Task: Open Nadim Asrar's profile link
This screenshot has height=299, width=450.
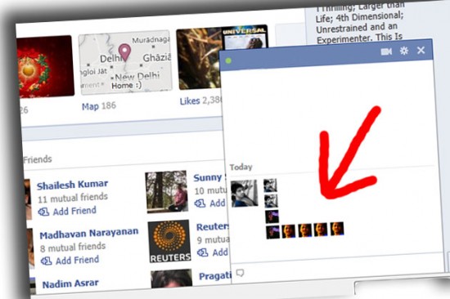Action: pyautogui.click(x=70, y=283)
